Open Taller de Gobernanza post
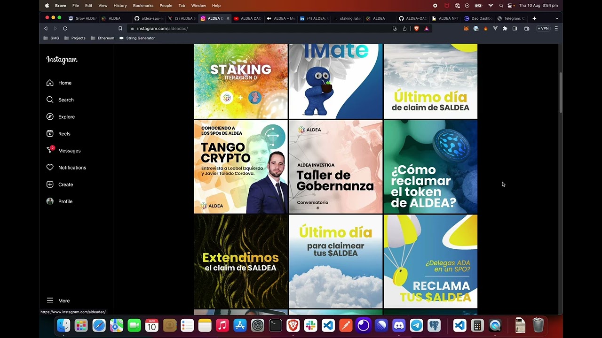The width and height of the screenshot is (602, 338). 335,167
